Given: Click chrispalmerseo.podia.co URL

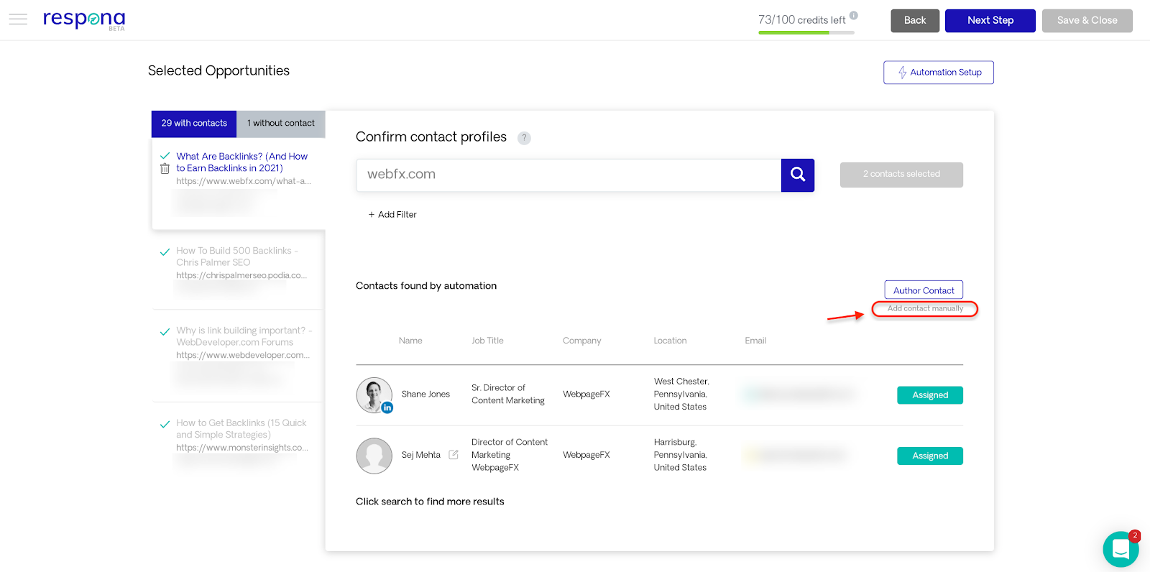Looking at the screenshot, I should 241,275.
